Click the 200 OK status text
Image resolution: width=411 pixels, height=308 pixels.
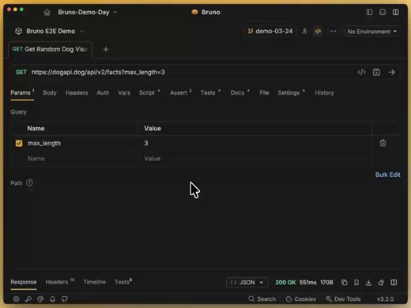(285, 283)
